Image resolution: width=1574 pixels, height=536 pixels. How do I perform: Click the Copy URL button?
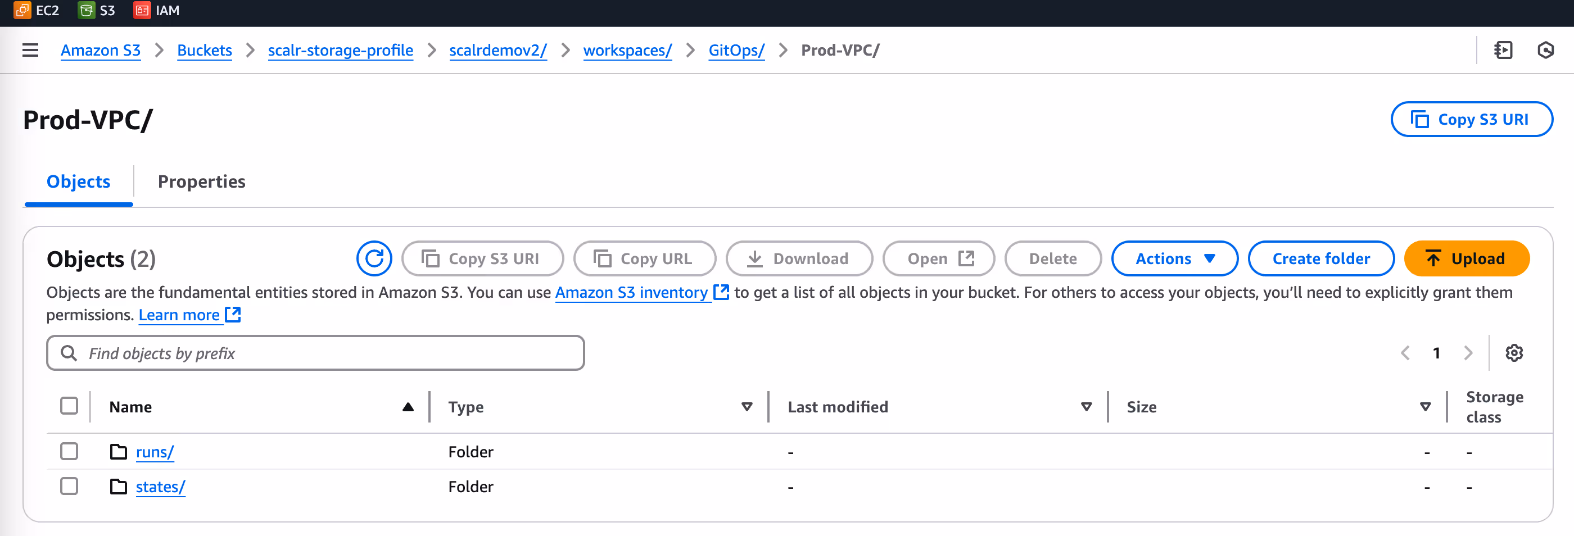645,259
